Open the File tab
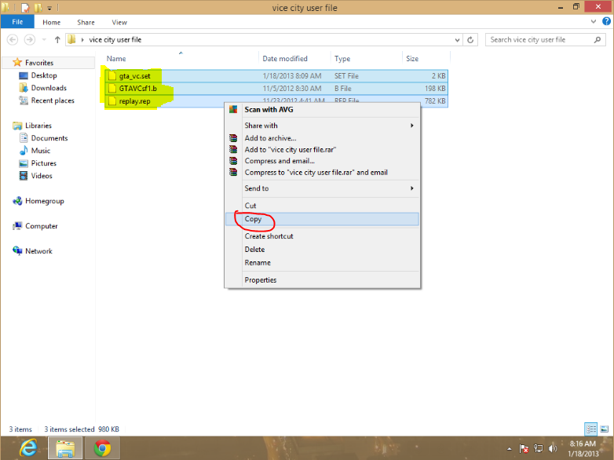This screenshot has width=614, height=460. point(17,22)
